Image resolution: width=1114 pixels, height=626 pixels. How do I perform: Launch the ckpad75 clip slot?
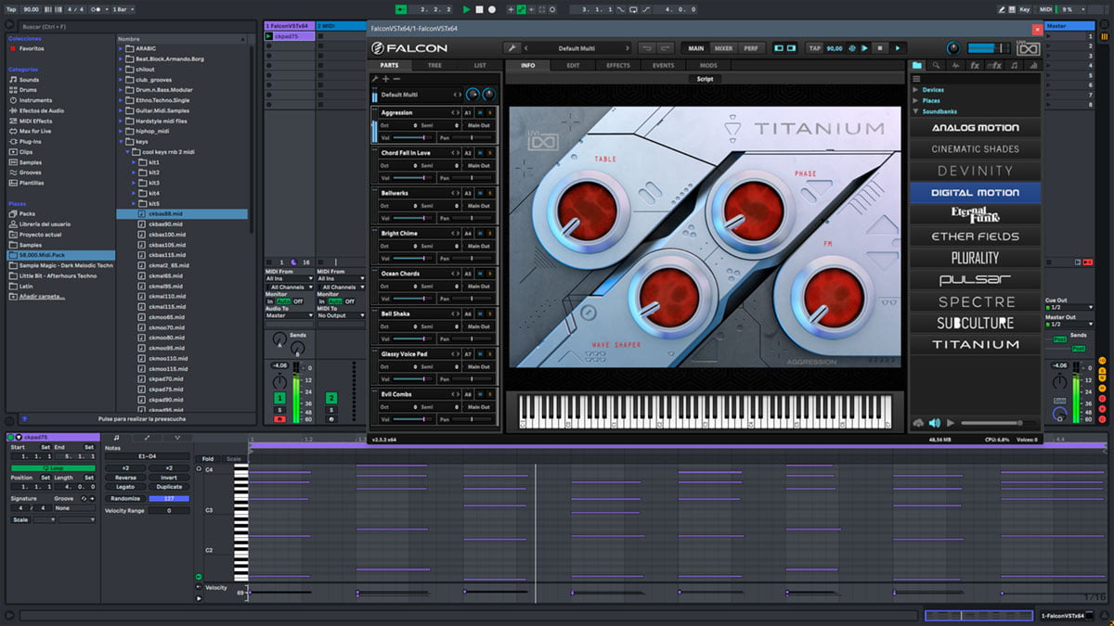tap(269, 36)
